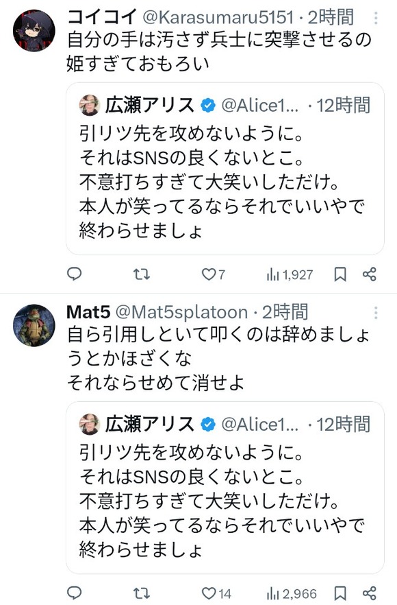Reply to コイコイ's post

[75, 274]
